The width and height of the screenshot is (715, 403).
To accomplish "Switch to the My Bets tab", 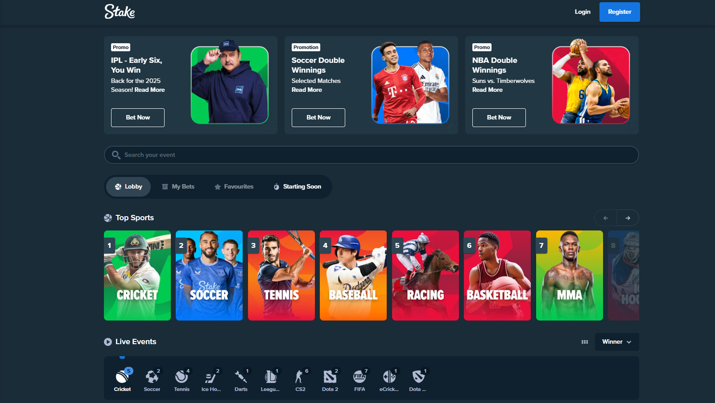I will [178, 187].
